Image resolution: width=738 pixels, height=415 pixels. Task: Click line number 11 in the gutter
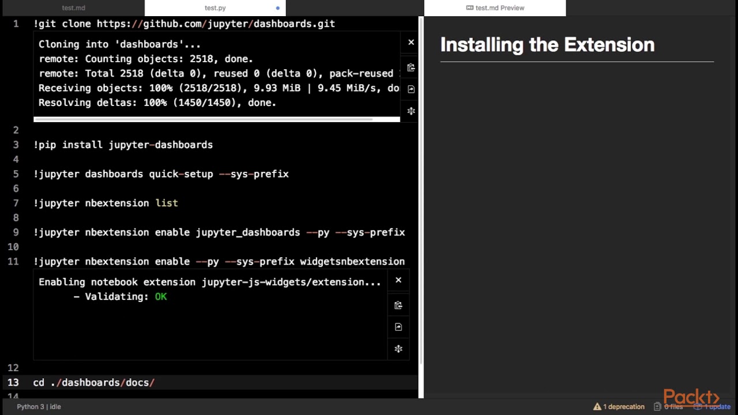tap(13, 262)
